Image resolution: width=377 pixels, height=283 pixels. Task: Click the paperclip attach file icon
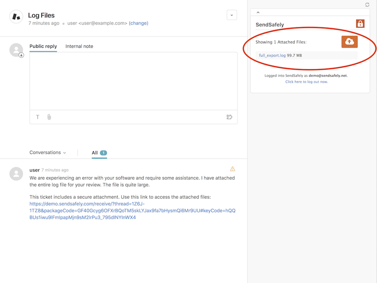49,117
